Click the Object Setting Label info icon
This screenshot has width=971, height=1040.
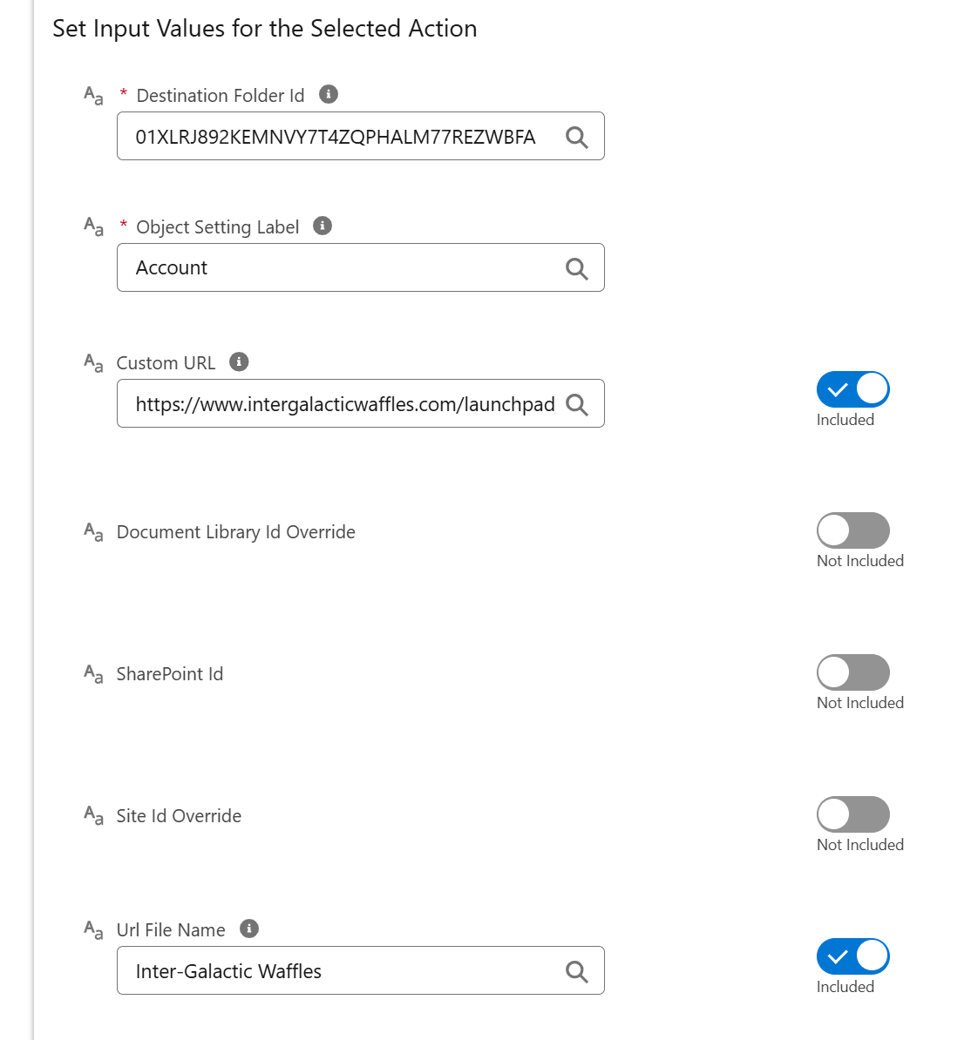[323, 226]
